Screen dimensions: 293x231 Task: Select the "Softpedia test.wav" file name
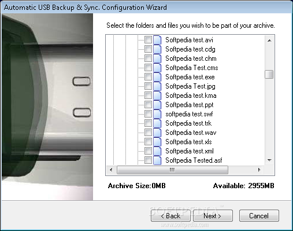tap(191, 133)
